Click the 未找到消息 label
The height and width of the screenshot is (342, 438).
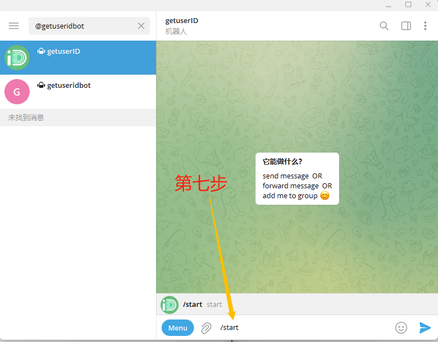pos(26,117)
